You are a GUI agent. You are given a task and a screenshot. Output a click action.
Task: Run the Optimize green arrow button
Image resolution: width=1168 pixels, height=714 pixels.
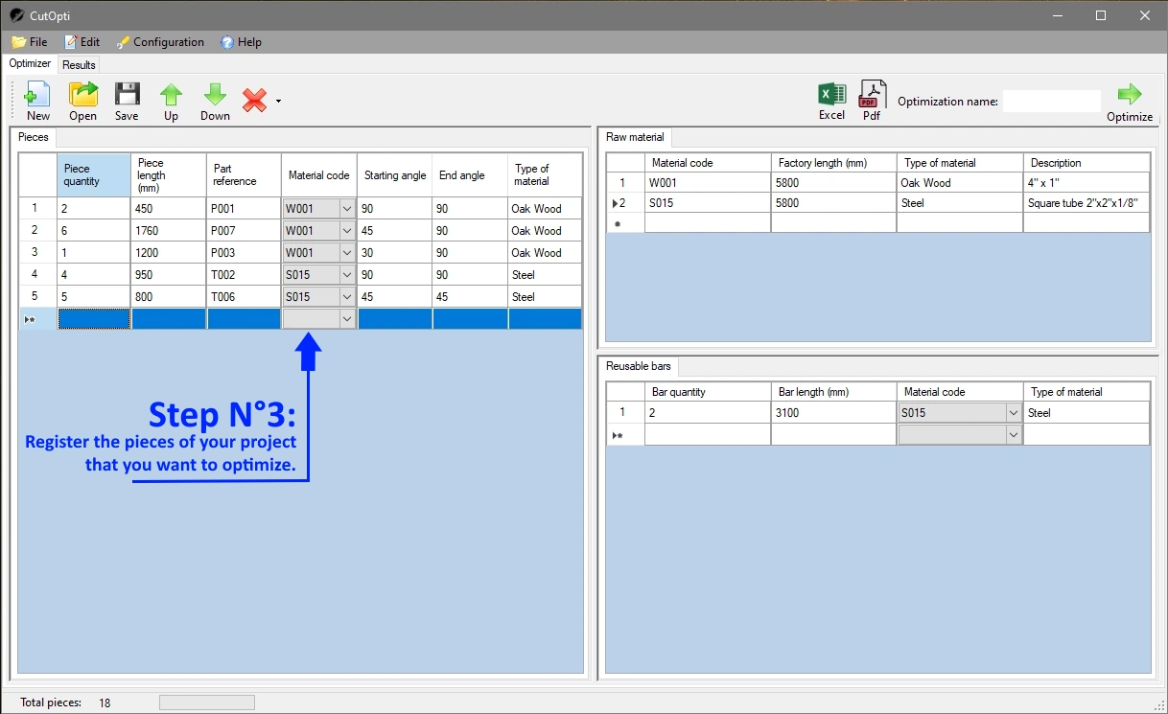(1130, 101)
